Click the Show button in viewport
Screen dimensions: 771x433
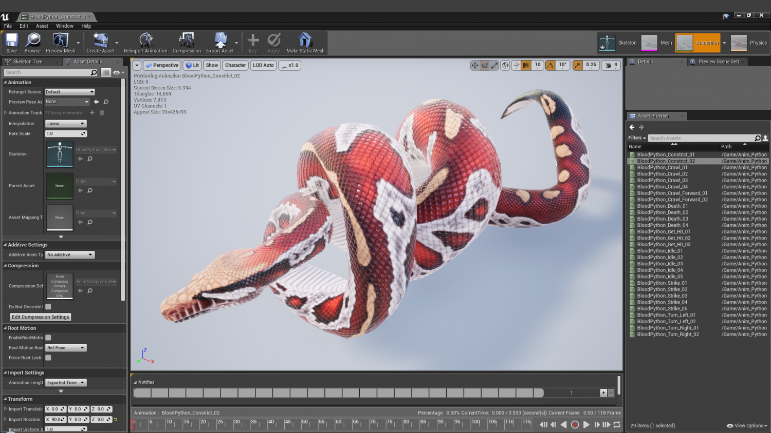click(x=212, y=65)
